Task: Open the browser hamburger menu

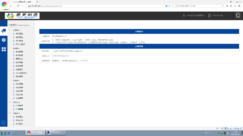Action: (x=239, y=6)
